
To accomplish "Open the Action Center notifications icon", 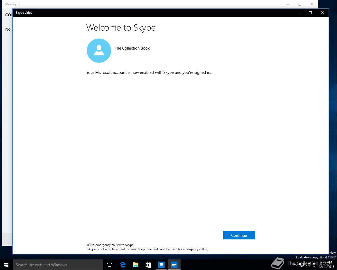I will (314, 265).
